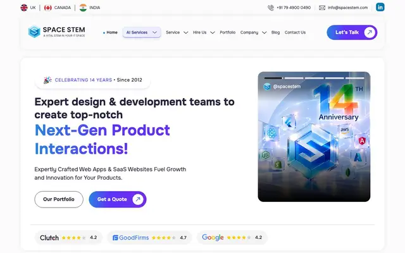
Task: Jump to last story progress segment
Action: click(354, 78)
